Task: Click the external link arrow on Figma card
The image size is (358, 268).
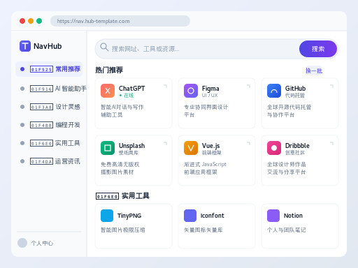Action: pyautogui.click(x=249, y=87)
